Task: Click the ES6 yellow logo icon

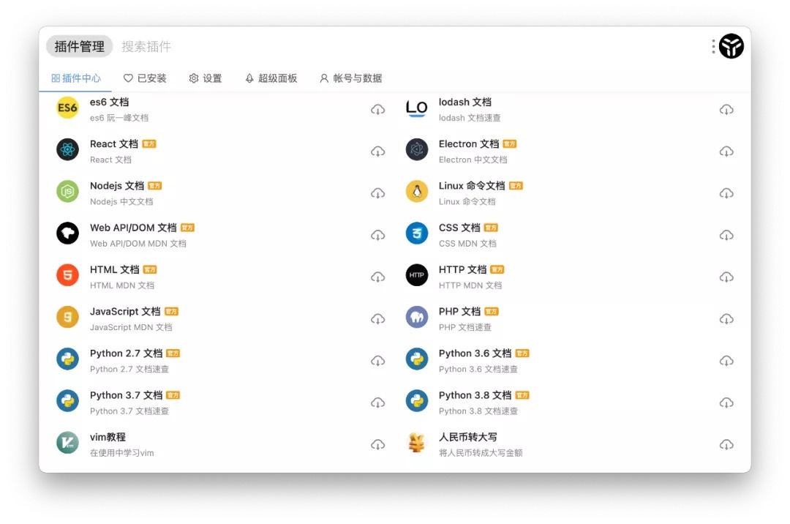Action: [x=67, y=108]
